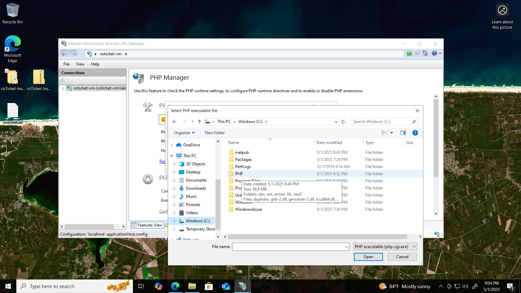This screenshot has width=521, height=293.
Task: Sort by the Name column header
Action: [x=233, y=143]
